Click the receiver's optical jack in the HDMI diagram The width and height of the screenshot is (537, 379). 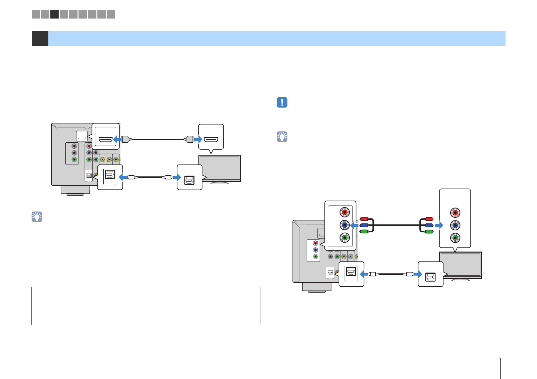(x=110, y=174)
